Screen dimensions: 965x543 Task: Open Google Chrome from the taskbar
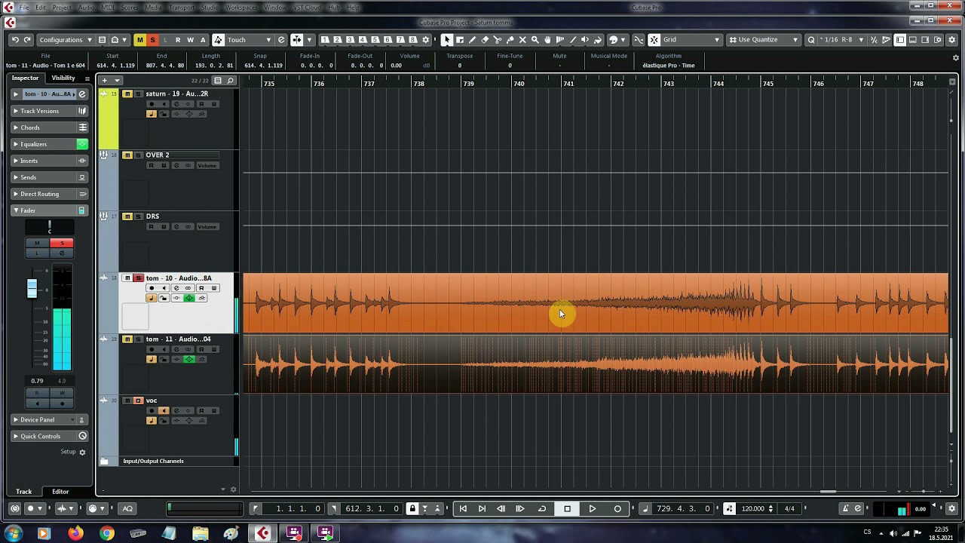pyautogui.click(x=107, y=533)
